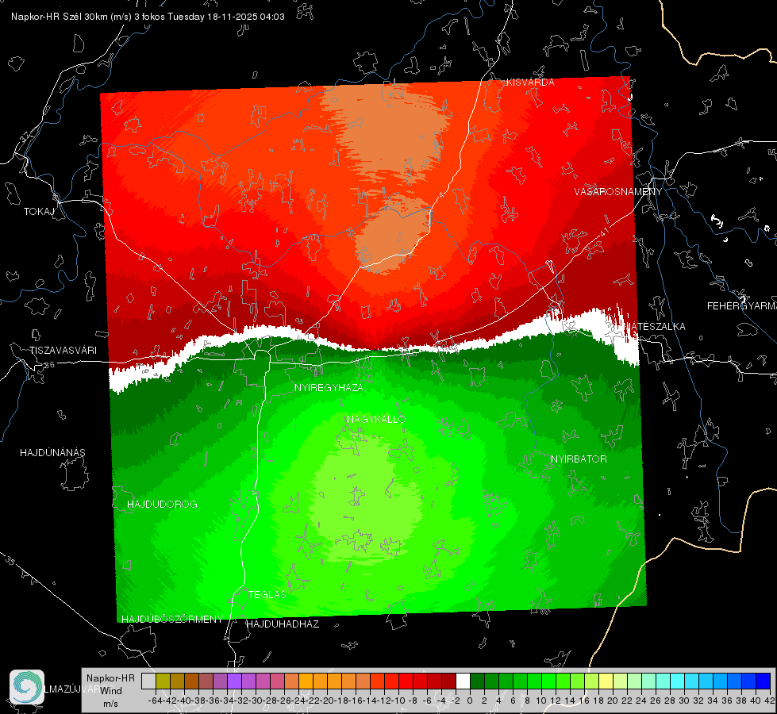Click the VÁSÁROSNAMÉNY city label
The height and width of the screenshot is (714, 777).
(x=618, y=192)
